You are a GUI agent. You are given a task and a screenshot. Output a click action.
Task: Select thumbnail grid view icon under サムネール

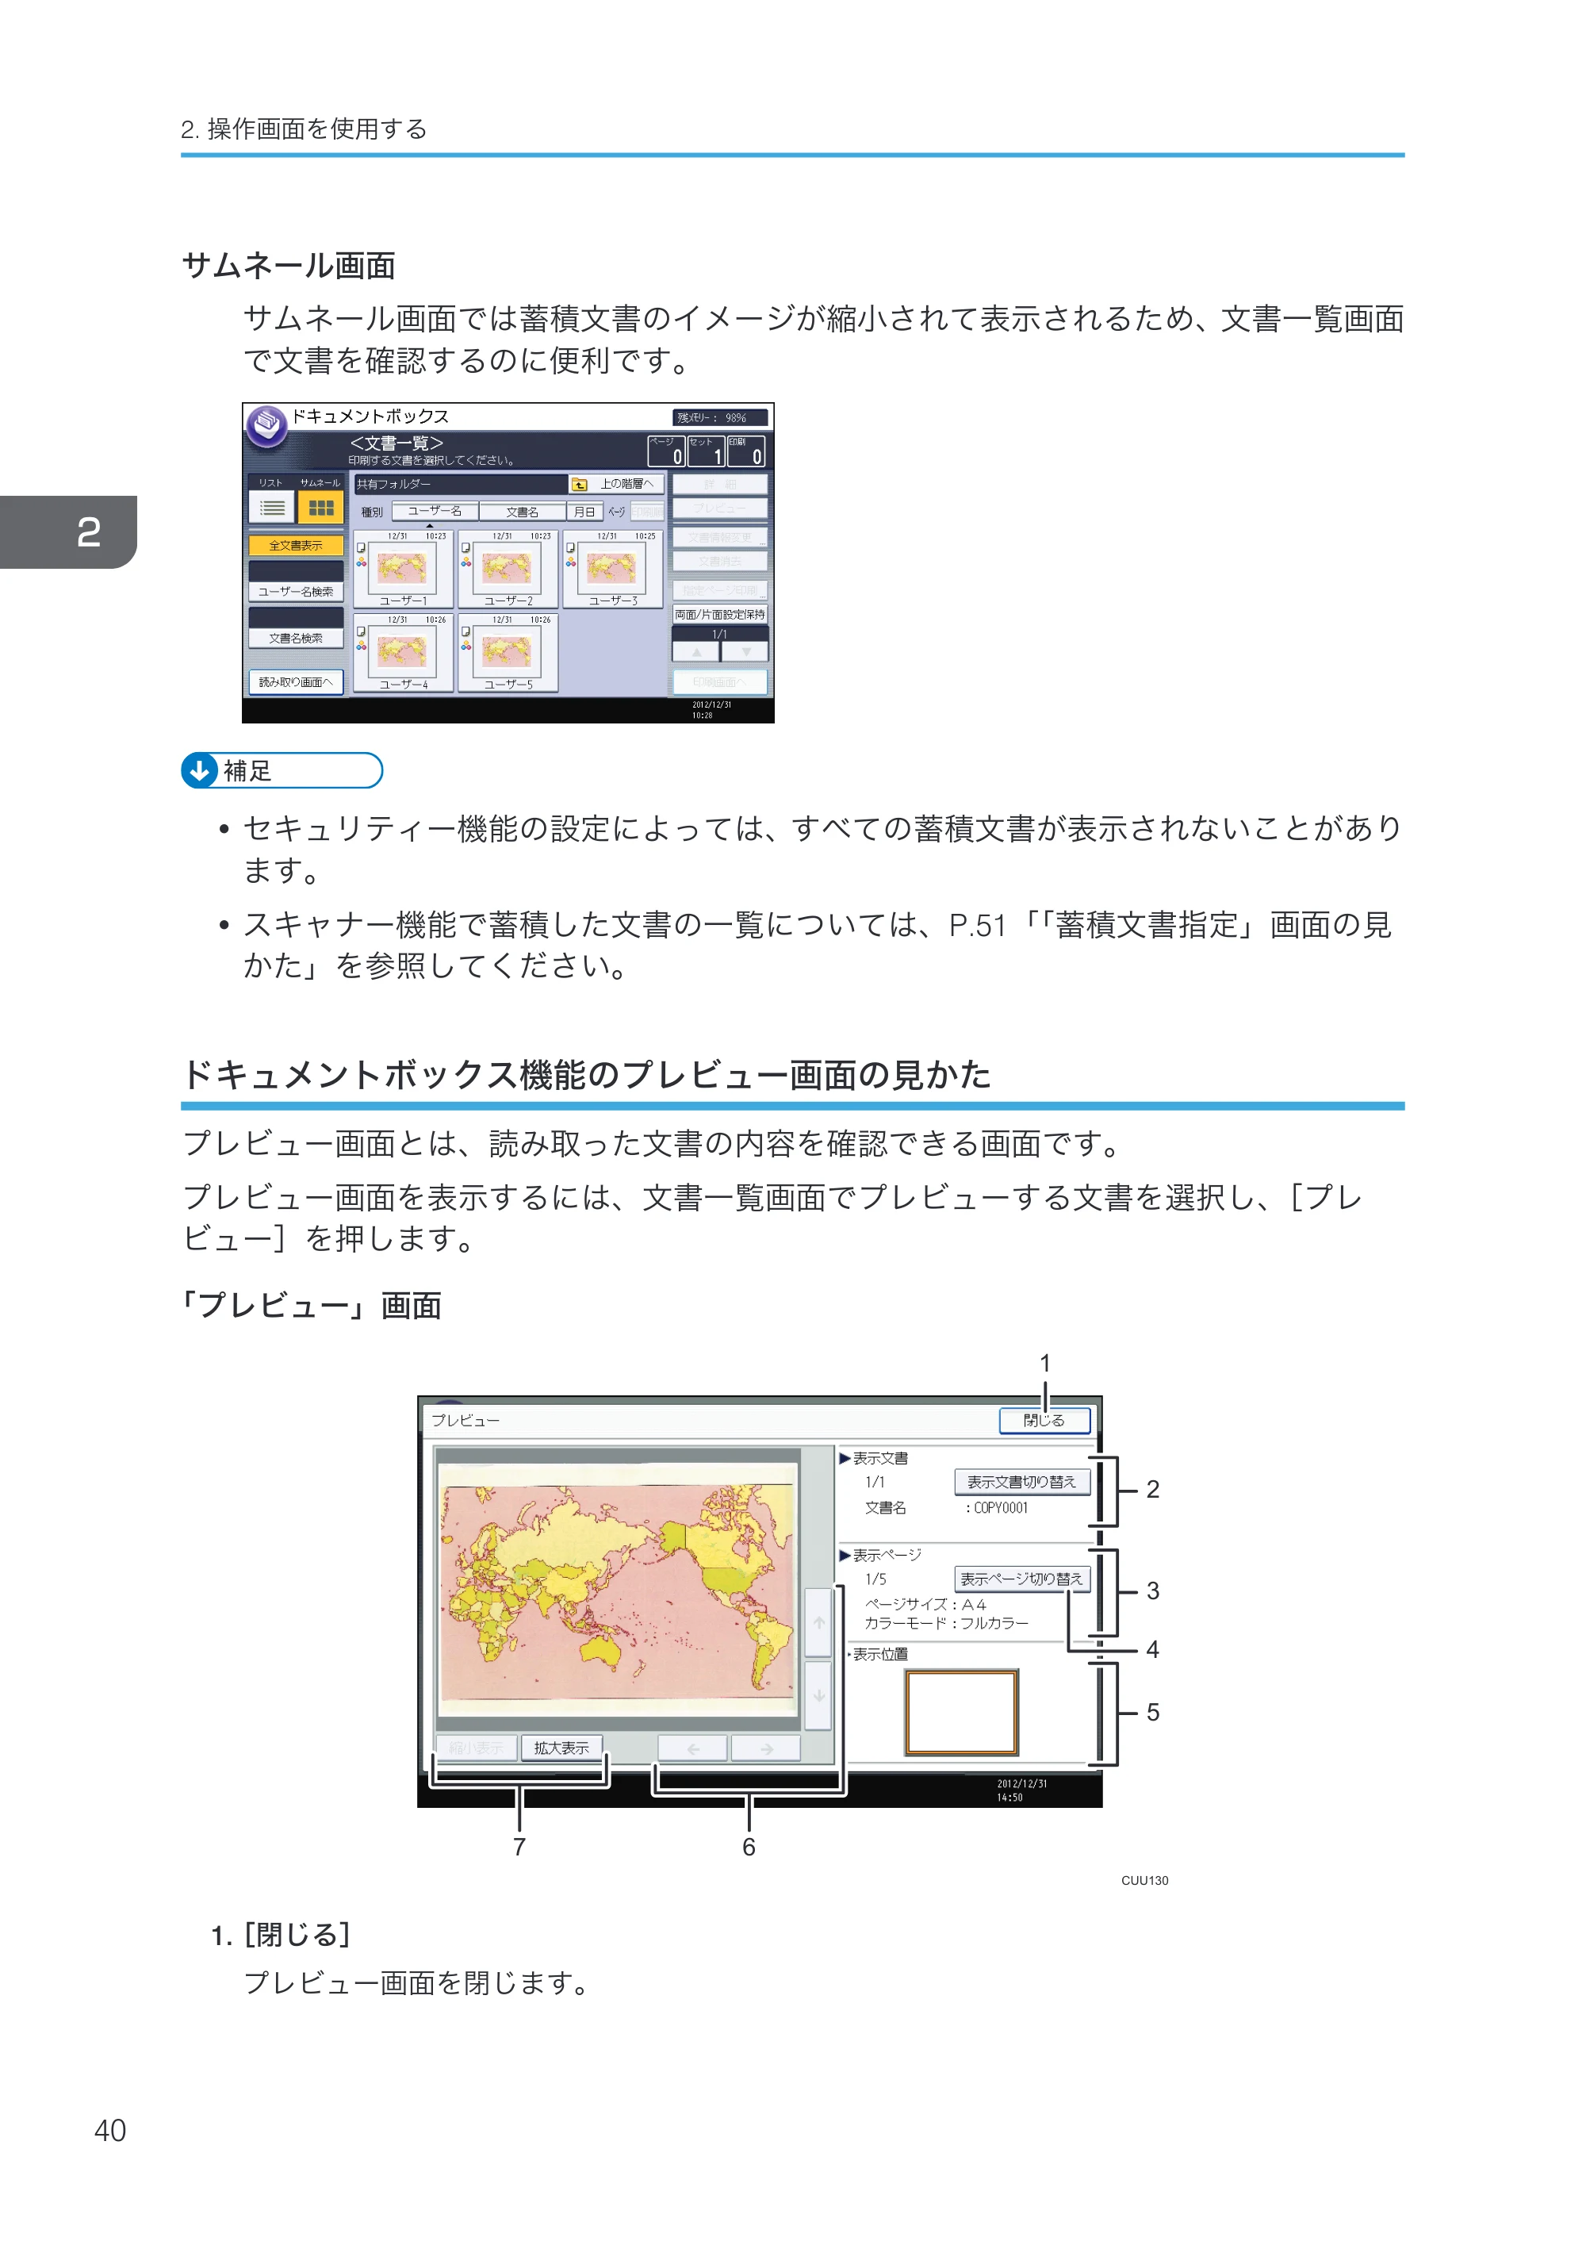coord(320,508)
